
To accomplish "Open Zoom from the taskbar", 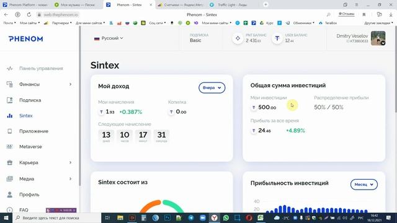I will (x=203, y=217).
